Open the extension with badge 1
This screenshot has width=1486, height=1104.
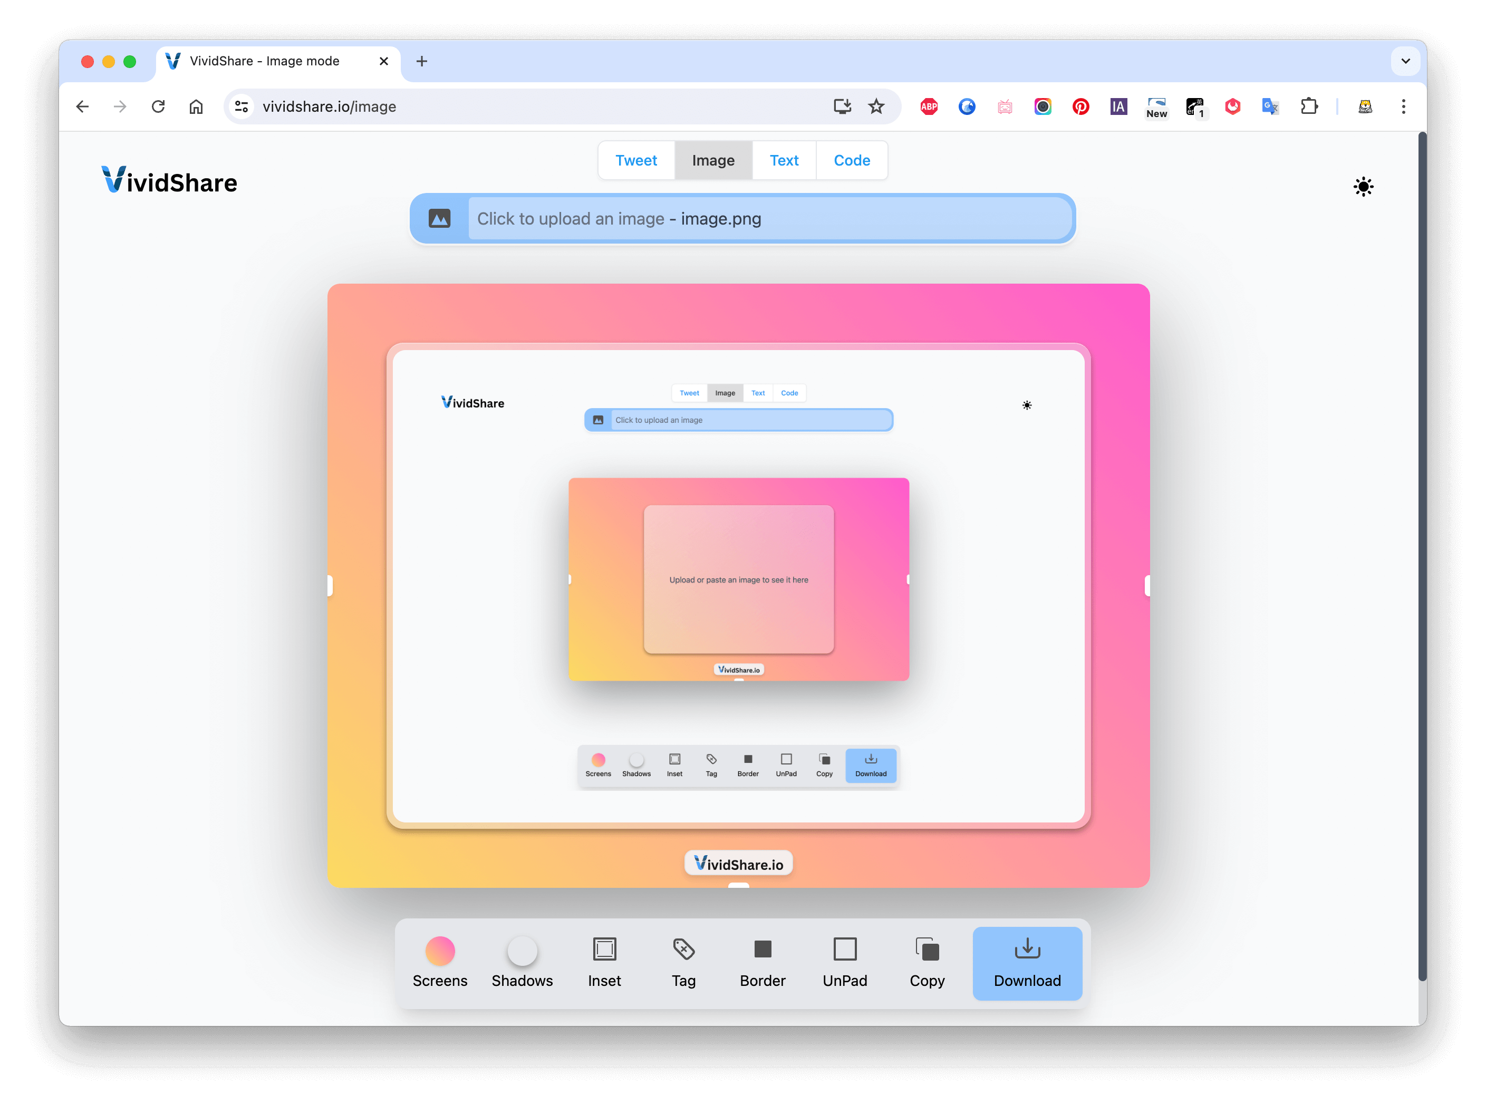point(1195,107)
